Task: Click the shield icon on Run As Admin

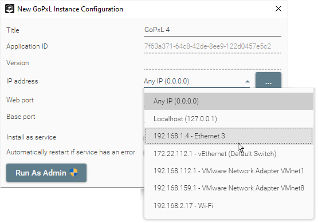Action: (73, 173)
